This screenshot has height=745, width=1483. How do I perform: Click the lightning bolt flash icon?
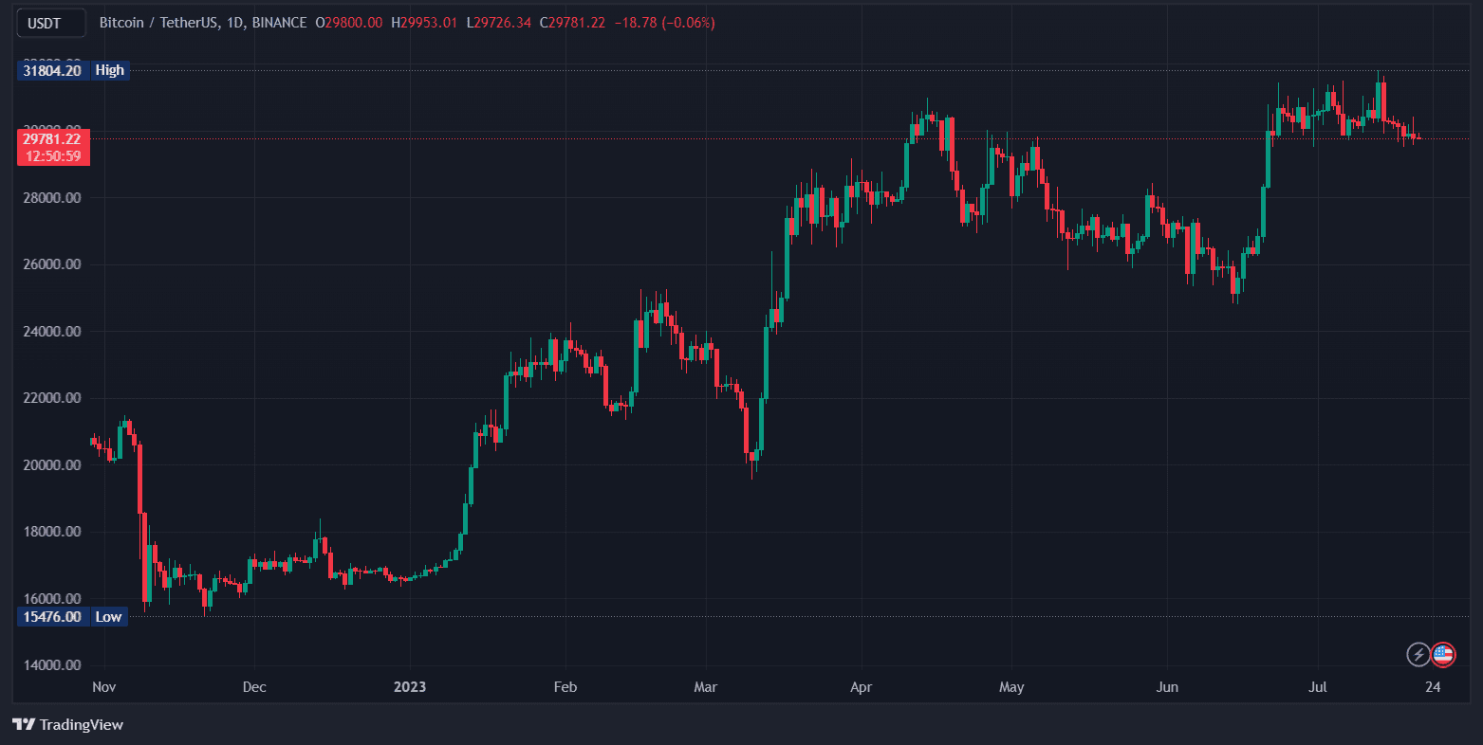coord(1418,654)
